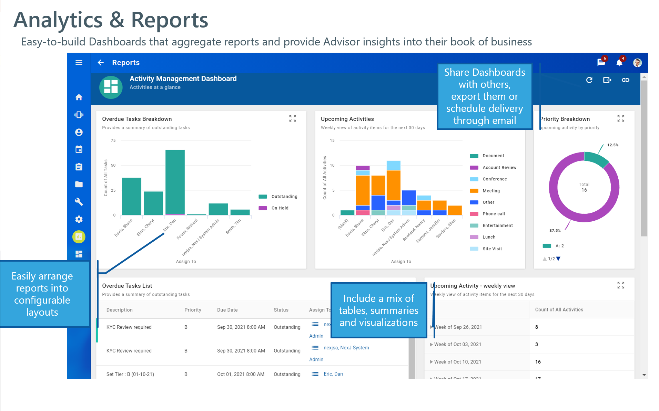Toggle Other legend series
This screenshot has width=659, height=411.
pos(482,202)
